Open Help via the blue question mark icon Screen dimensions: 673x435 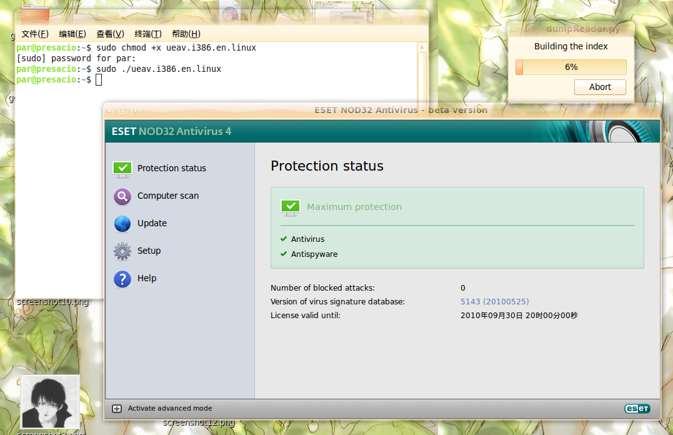click(122, 279)
